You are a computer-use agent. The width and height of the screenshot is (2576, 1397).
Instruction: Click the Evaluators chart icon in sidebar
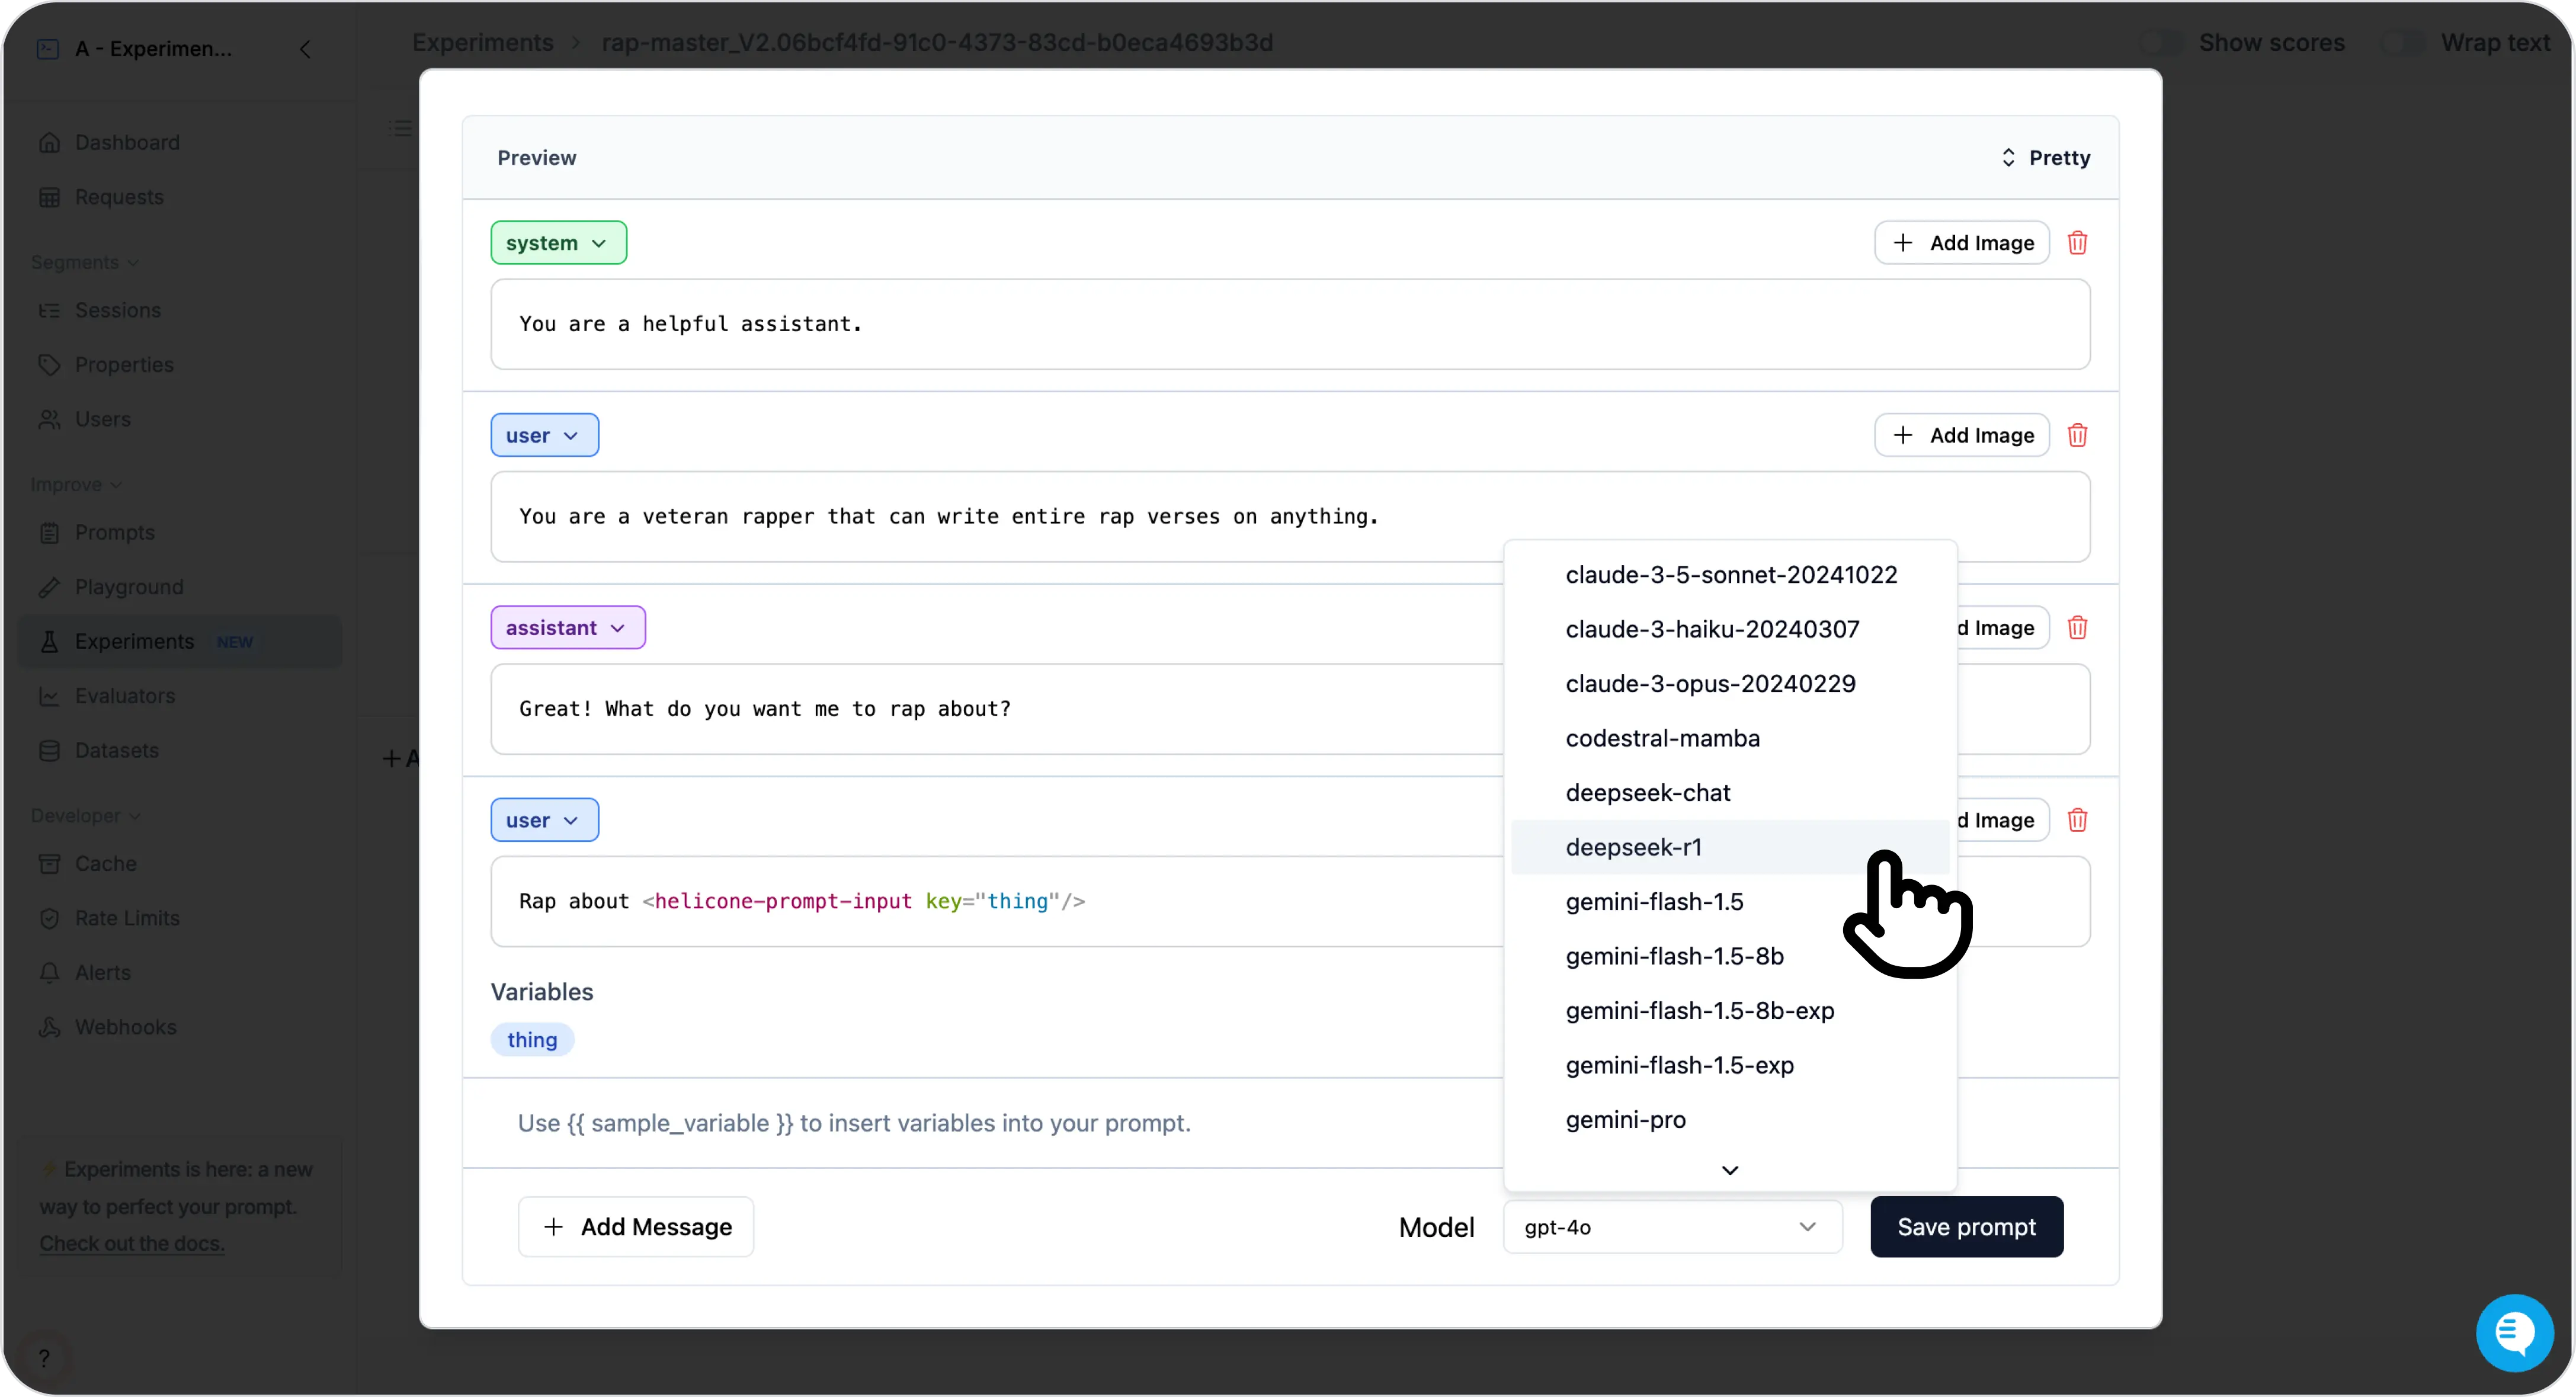[49, 696]
